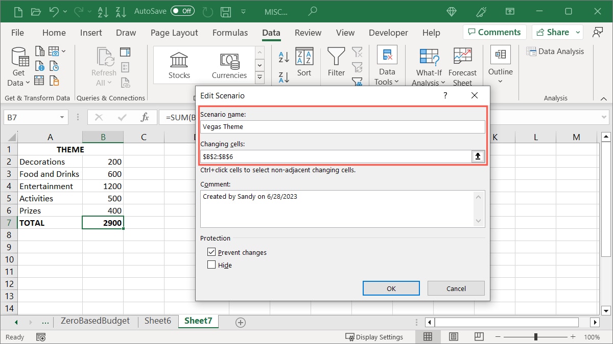This screenshot has width=613, height=344.
Task: Select From Text/CSV data import icon
Action: [40, 50]
